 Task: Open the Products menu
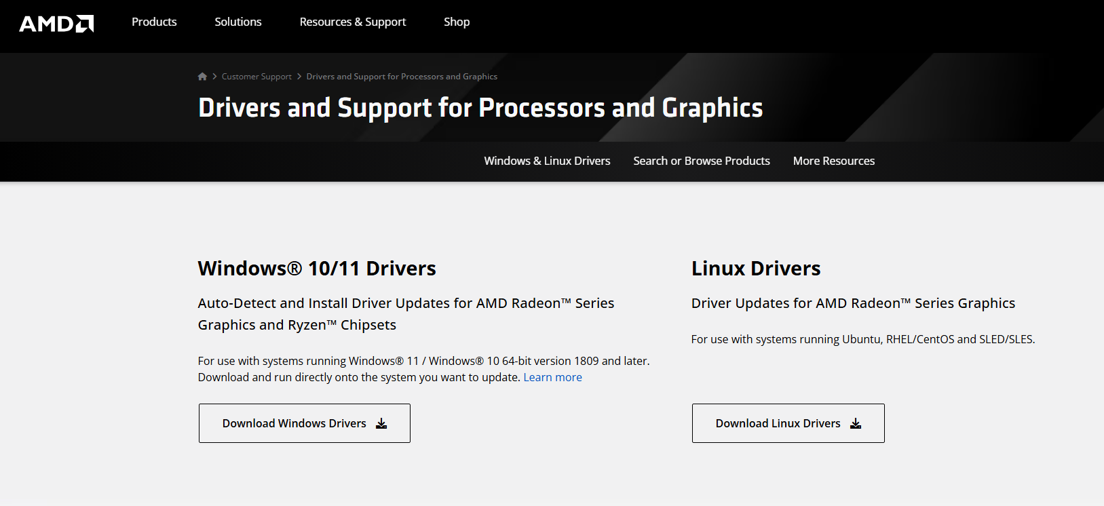154,22
